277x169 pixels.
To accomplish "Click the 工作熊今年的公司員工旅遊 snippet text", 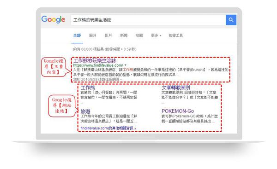I will [x=109, y=119].
